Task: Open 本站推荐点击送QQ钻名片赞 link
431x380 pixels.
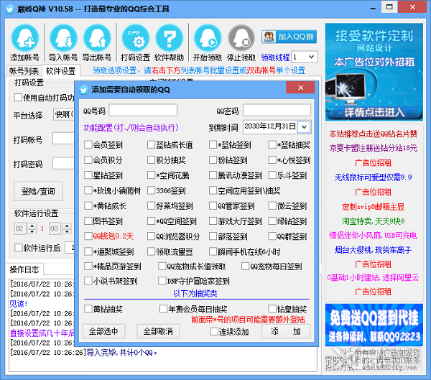Action: coord(374,134)
